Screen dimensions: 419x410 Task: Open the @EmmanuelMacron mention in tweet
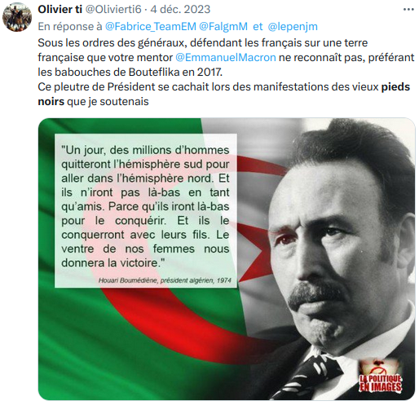click(x=226, y=58)
